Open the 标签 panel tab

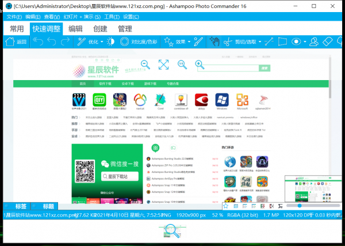[17, 206]
